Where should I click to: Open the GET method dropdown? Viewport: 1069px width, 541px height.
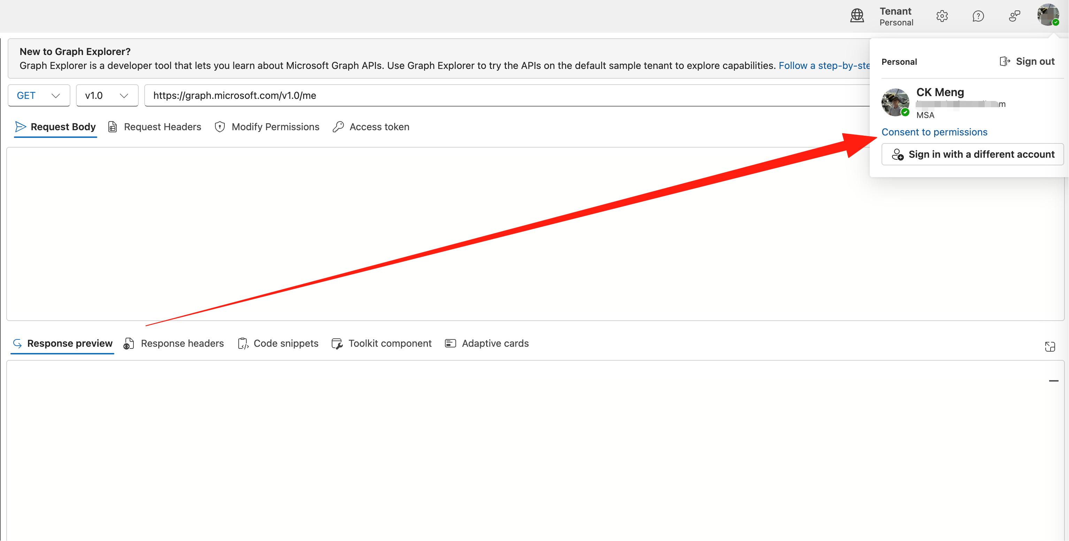tap(39, 96)
